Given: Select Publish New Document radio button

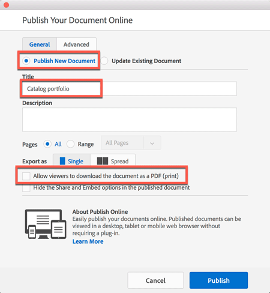Looking at the screenshot, I should coord(26,61).
